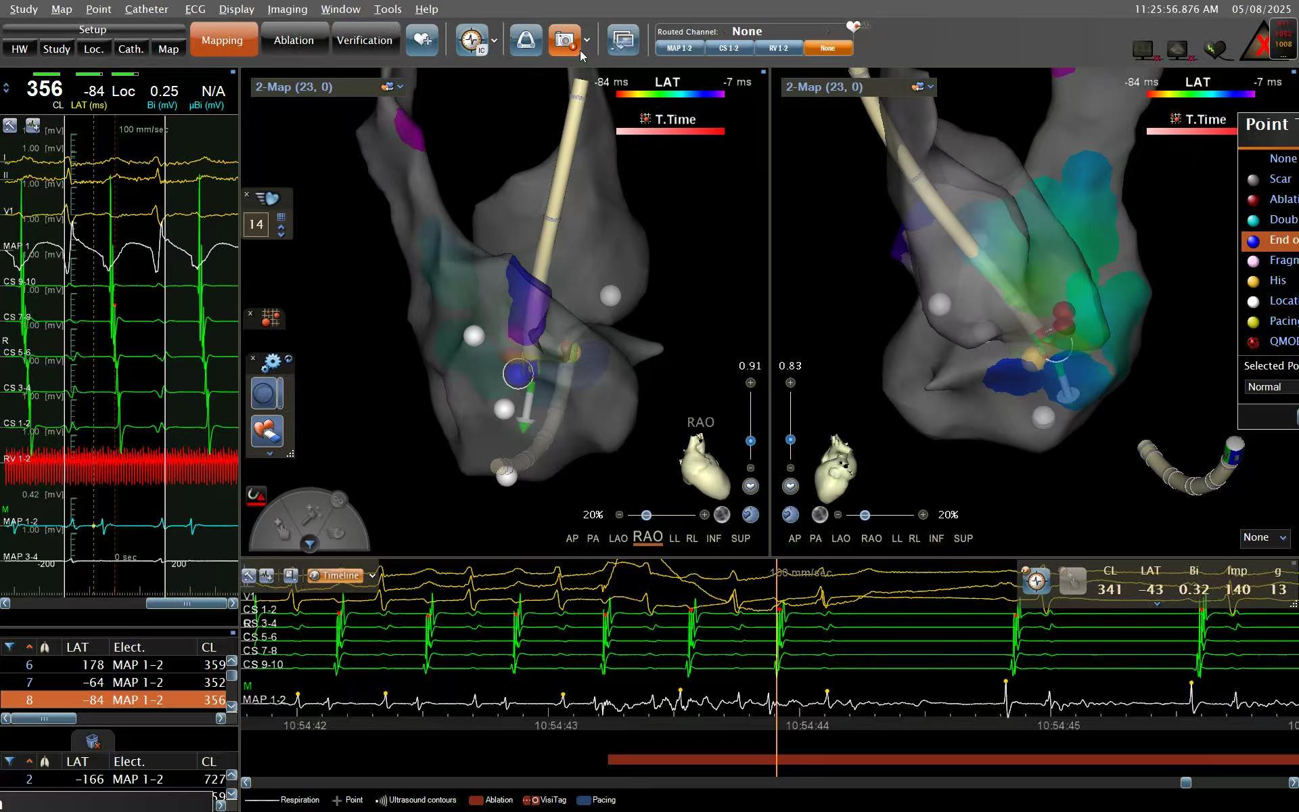The image size is (1299, 812).
Task: Click the heart eraser tool icon
Action: pos(267,430)
